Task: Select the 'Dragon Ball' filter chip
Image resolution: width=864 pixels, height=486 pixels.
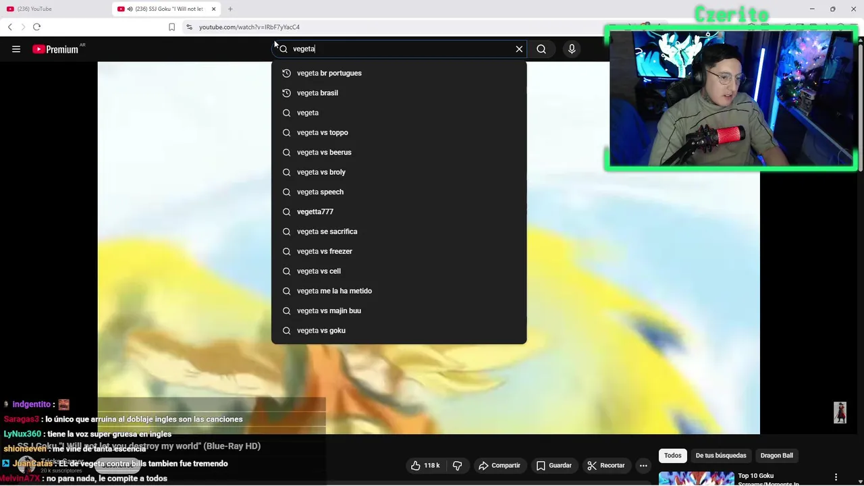Action: click(777, 456)
